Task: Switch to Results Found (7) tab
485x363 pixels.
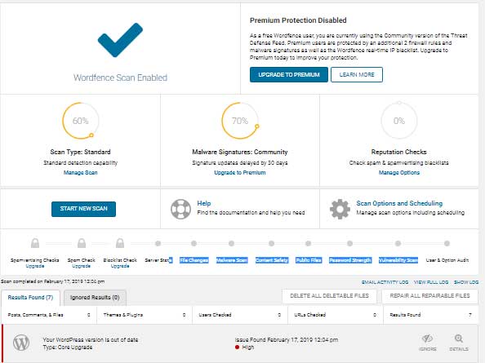Action: click(x=30, y=298)
